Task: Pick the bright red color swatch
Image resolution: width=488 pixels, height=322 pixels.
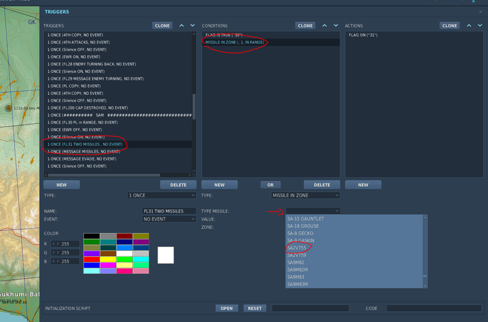Action: pyautogui.click(x=92, y=260)
